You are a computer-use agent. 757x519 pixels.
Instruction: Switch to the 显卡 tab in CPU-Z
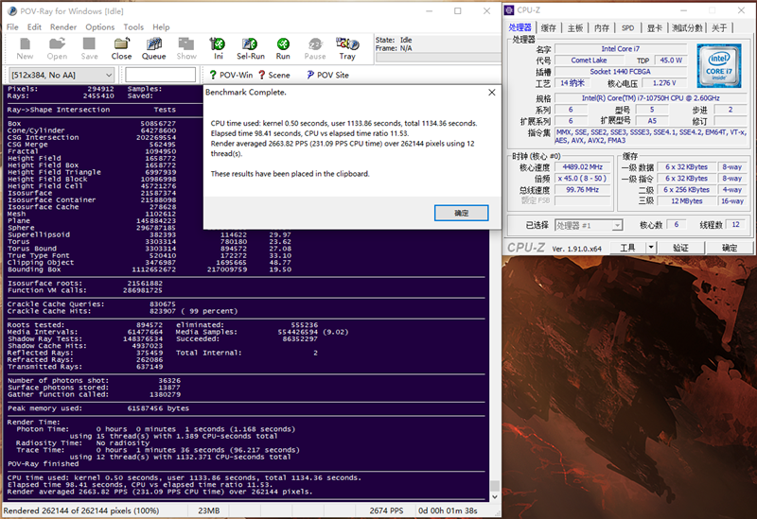coord(655,28)
